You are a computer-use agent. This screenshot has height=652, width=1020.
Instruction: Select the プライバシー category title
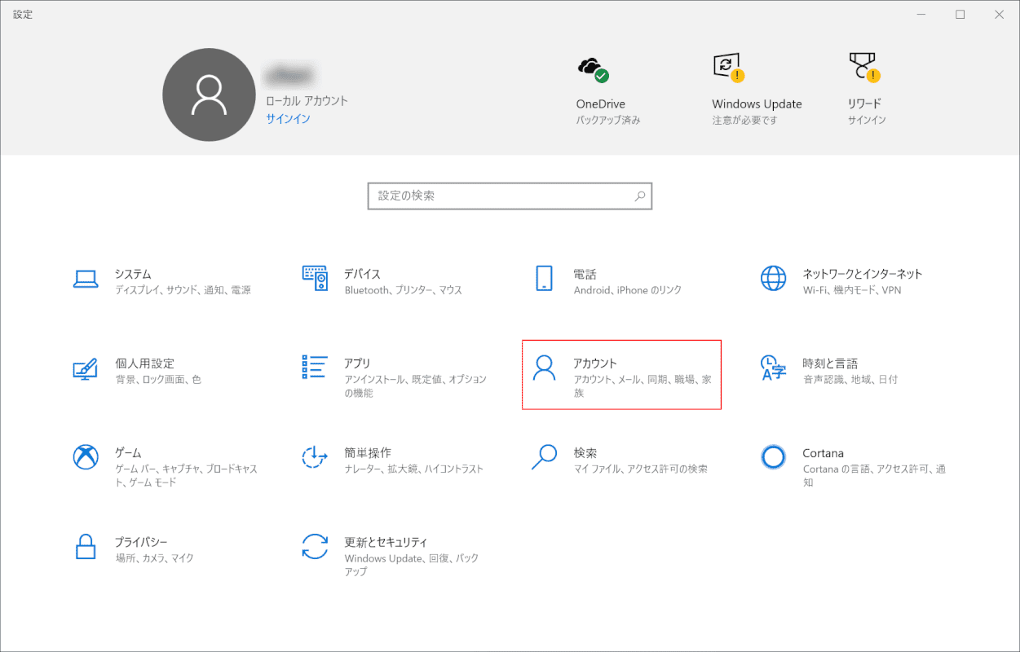(x=141, y=542)
